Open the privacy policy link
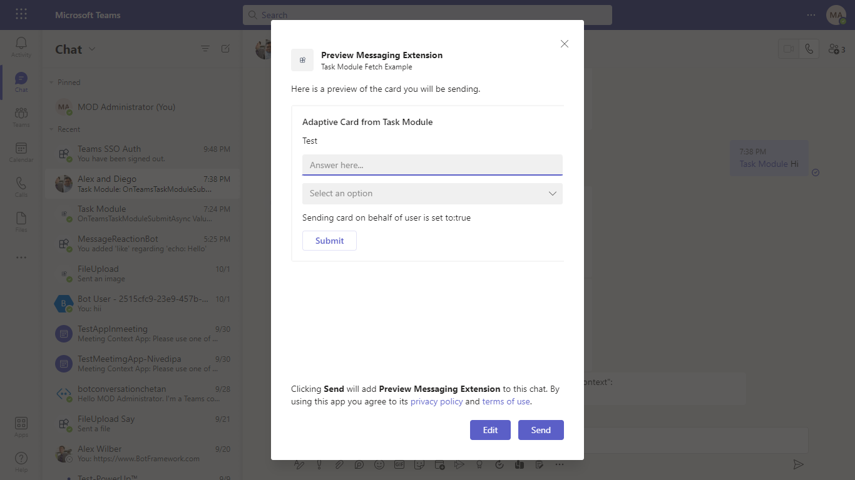This screenshot has width=855, height=480. [437, 401]
